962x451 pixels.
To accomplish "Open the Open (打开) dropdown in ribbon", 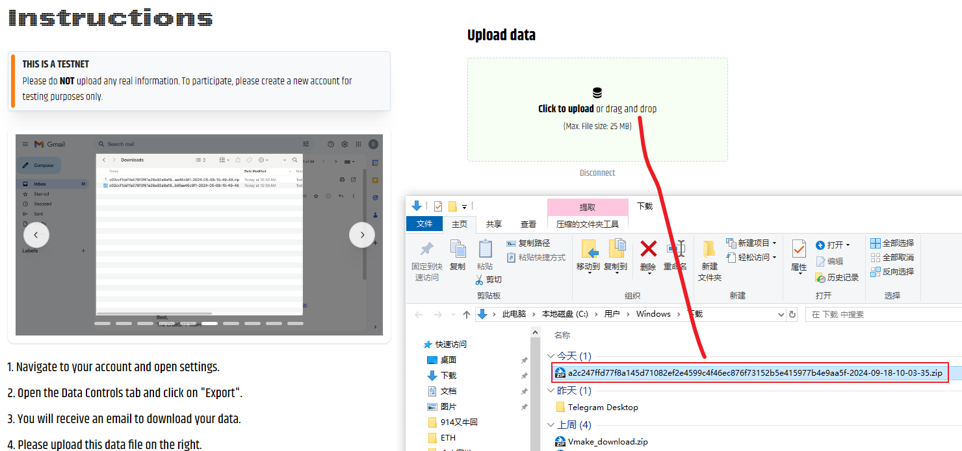I will click(x=833, y=245).
